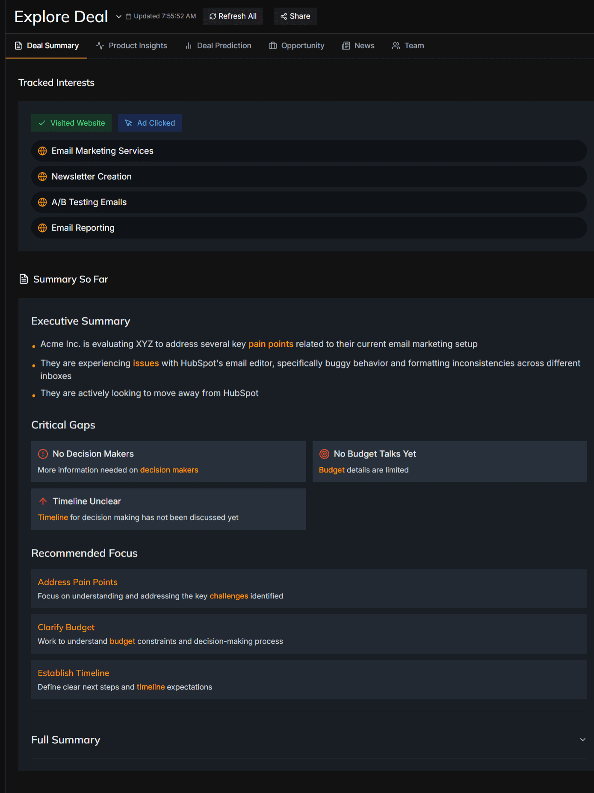594x793 pixels.
Task: Open the Address Pain Points recommendation
Action: [309, 588]
